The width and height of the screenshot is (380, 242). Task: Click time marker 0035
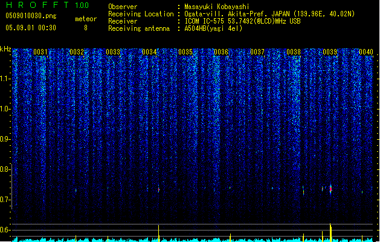click(185, 52)
